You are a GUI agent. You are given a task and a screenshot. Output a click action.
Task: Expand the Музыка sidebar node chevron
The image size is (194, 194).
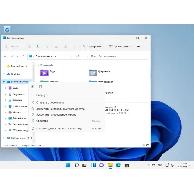(x=6, y=112)
